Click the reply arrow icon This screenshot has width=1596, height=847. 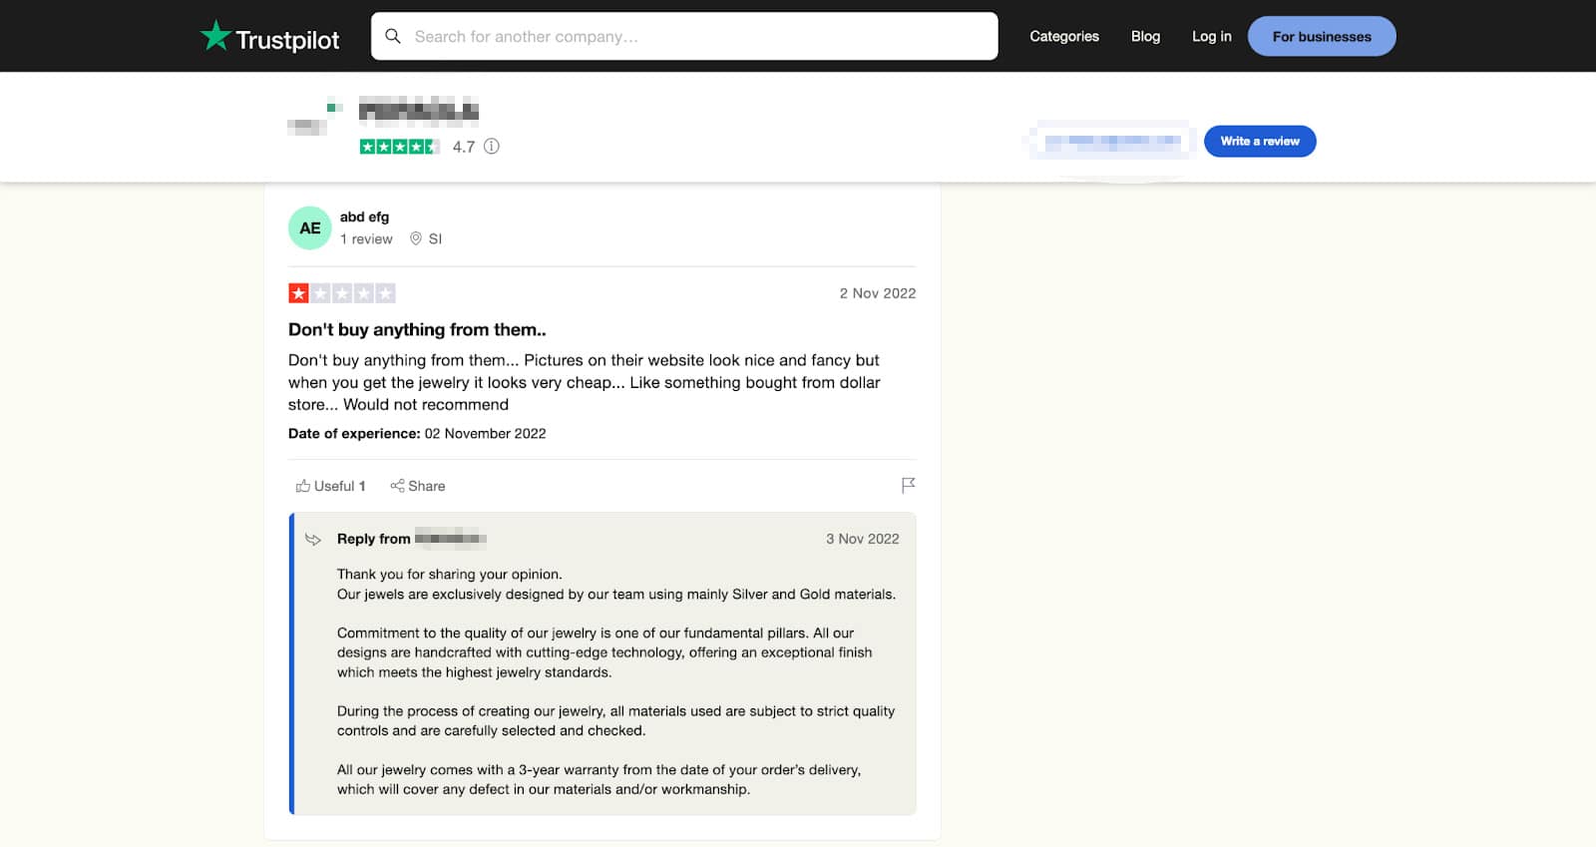click(313, 539)
